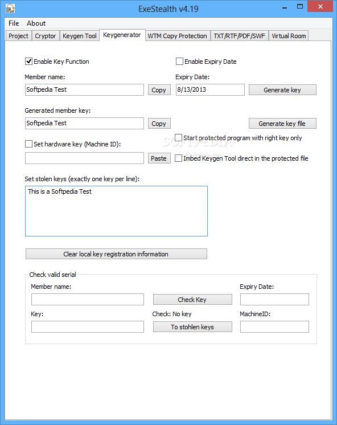Viewport: 337px width, 425px height.
Task: Uncheck Enable Key Function checkbox
Action: pyautogui.click(x=28, y=62)
